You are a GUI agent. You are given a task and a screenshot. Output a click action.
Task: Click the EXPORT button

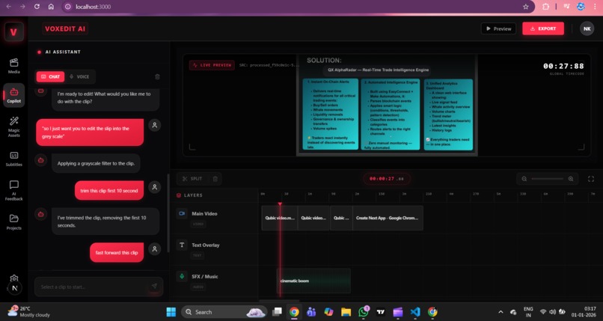coord(543,28)
